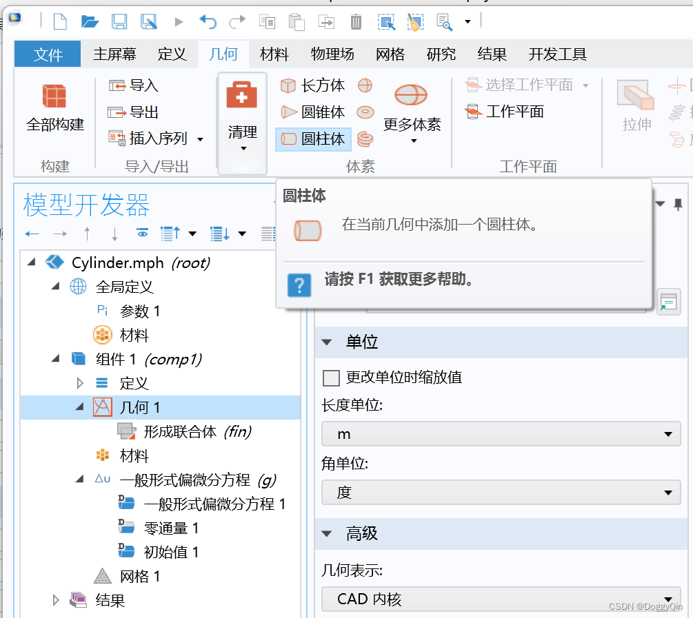Screen dimensions: 693x618
Task: Toggle 更改单位时缩放值 checkbox
Action: [x=332, y=378]
